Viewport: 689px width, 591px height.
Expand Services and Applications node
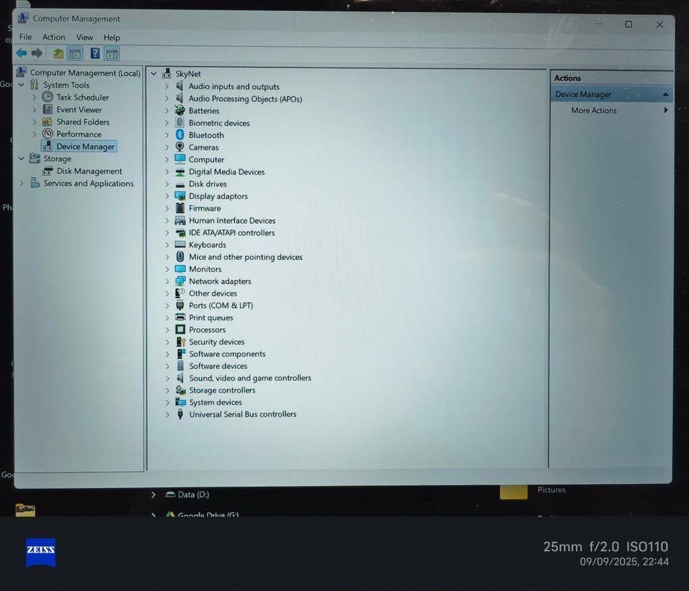pos(21,183)
